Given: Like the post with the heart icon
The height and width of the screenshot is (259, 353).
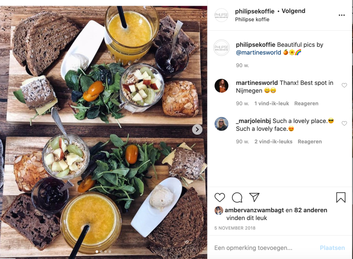Looking at the screenshot, I should pos(219,198).
